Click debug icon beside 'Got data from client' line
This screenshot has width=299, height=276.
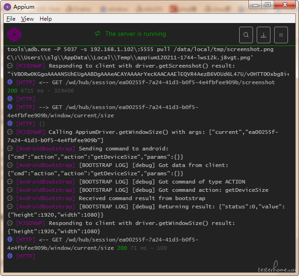point(10,165)
